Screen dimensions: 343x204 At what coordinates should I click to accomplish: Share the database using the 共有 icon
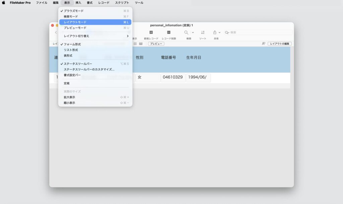pyautogui.click(x=214, y=32)
